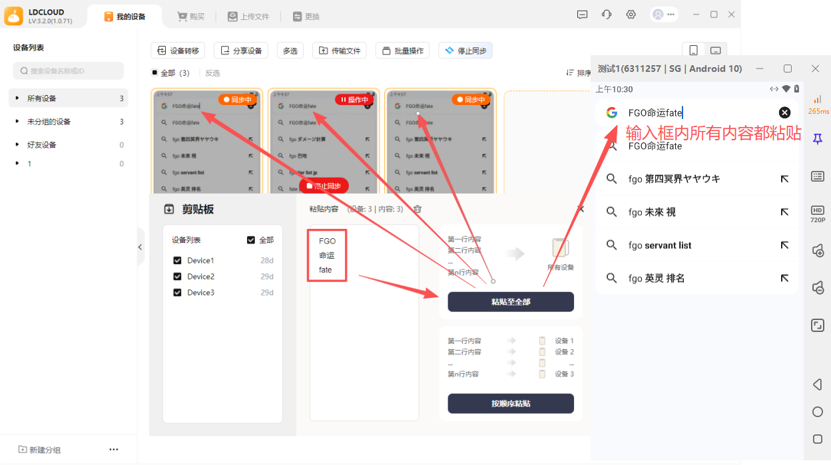The height and width of the screenshot is (465, 831).
Task: Click the pin window icon in device sidebar
Action: [x=818, y=138]
